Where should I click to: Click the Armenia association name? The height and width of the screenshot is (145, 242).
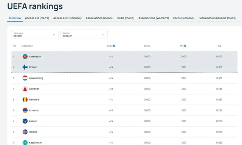(x=34, y=111)
